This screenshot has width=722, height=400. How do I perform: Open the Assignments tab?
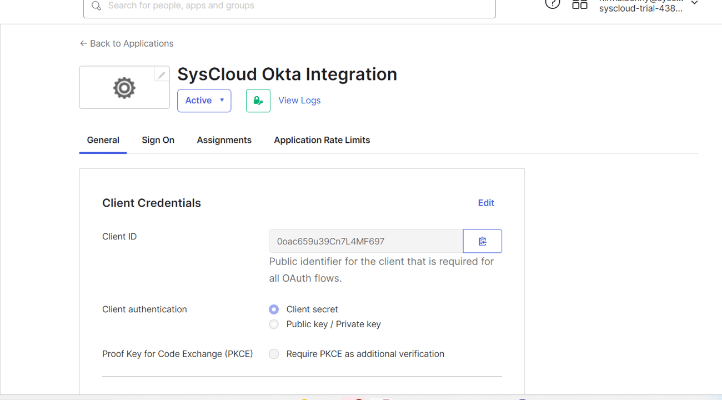coord(224,140)
